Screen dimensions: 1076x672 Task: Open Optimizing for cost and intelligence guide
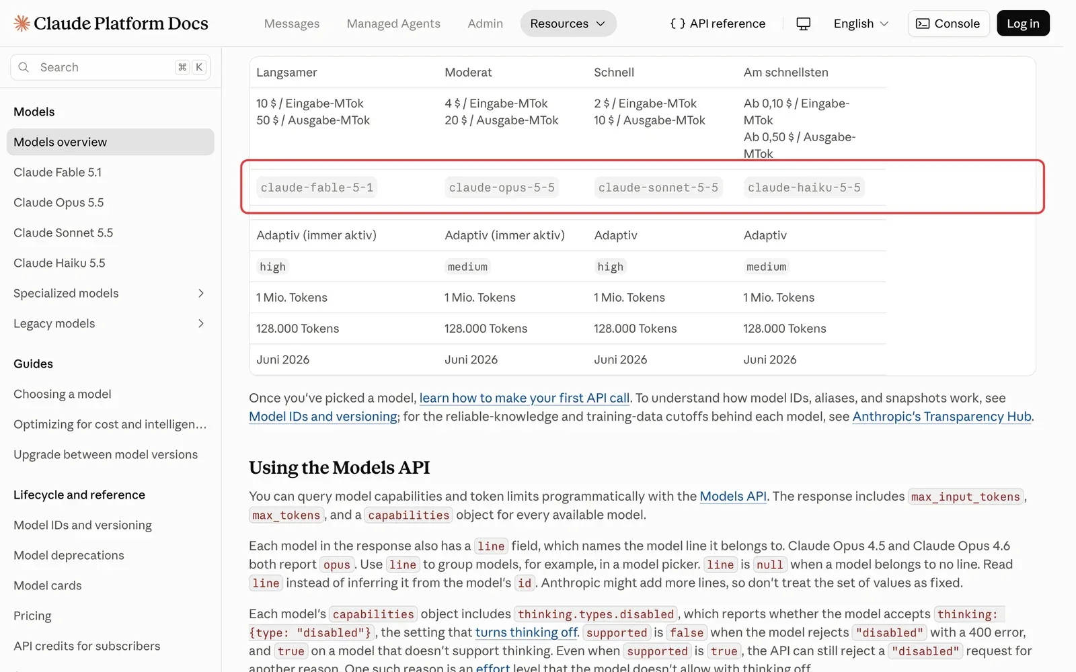(x=110, y=424)
